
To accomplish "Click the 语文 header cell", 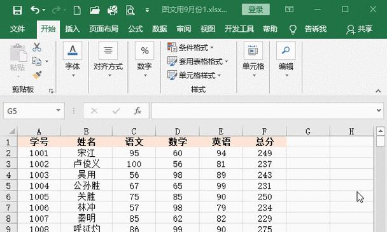I will [134, 142].
